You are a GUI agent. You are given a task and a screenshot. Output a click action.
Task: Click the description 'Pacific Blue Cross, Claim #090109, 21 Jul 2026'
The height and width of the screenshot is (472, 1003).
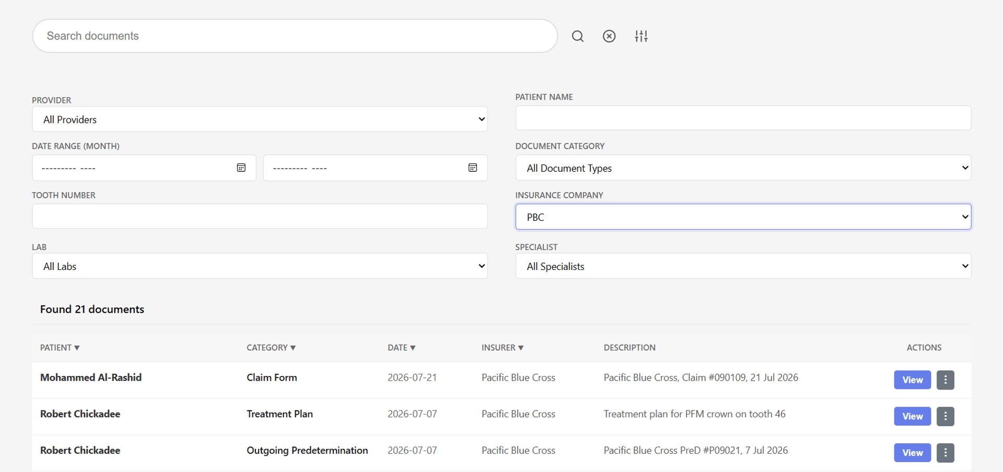point(701,377)
